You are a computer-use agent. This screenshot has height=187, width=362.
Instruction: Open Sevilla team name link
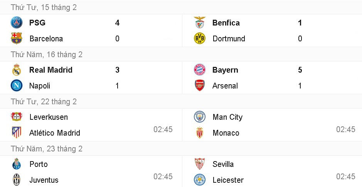coord(223,164)
